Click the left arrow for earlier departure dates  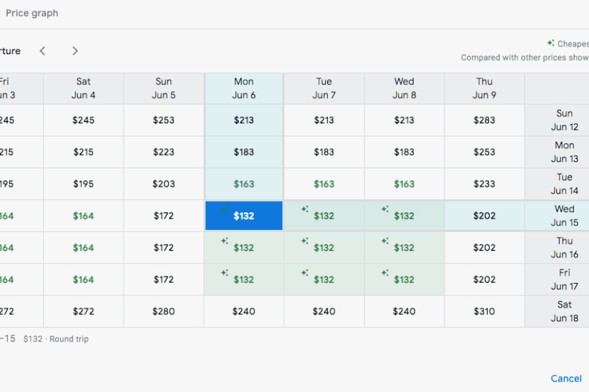point(43,50)
